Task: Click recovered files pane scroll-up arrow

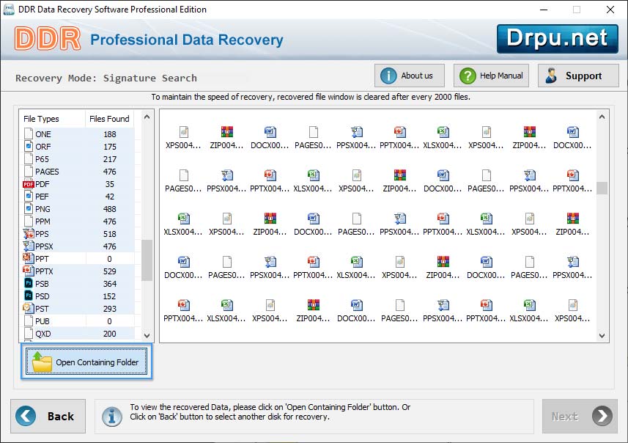Action: click(602, 117)
